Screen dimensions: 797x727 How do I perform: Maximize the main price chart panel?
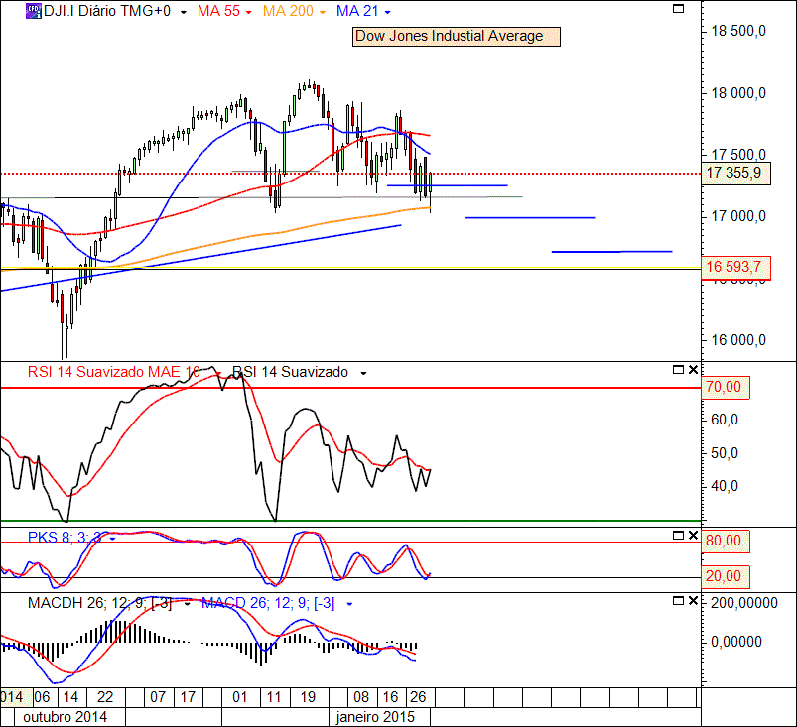[678, 9]
